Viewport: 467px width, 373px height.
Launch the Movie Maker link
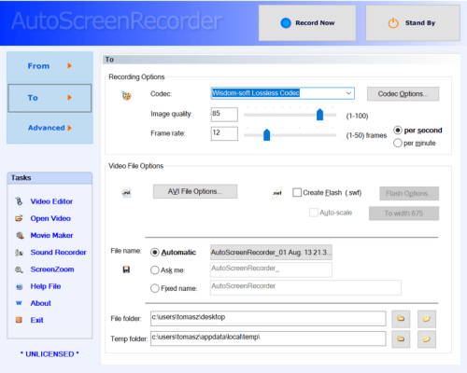(51, 235)
